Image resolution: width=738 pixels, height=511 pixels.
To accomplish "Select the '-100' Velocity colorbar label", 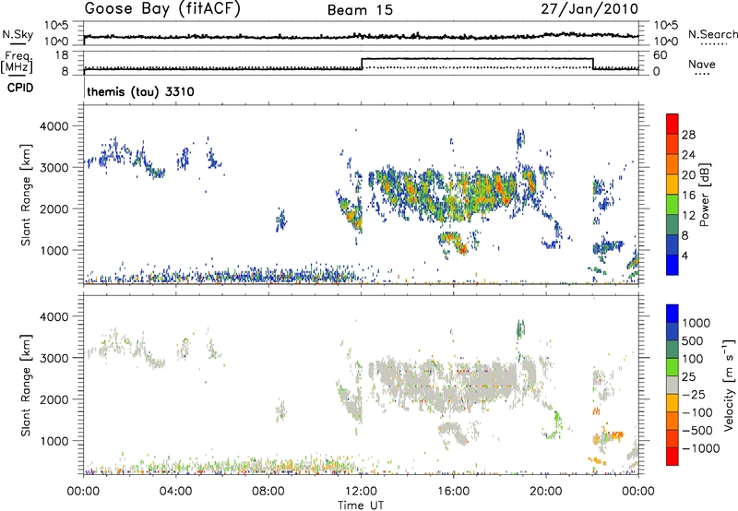I will coord(697,412).
